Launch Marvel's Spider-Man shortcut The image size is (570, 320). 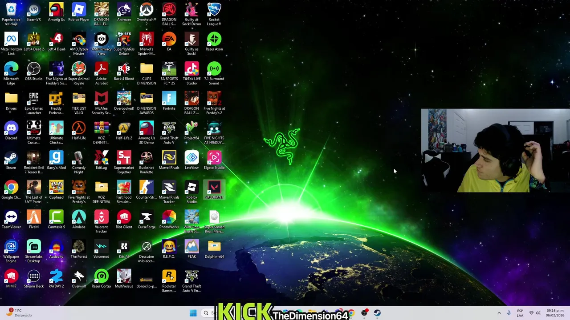point(147,44)
